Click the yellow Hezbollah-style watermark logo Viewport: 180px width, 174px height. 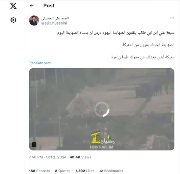click(x=96, y=138)
